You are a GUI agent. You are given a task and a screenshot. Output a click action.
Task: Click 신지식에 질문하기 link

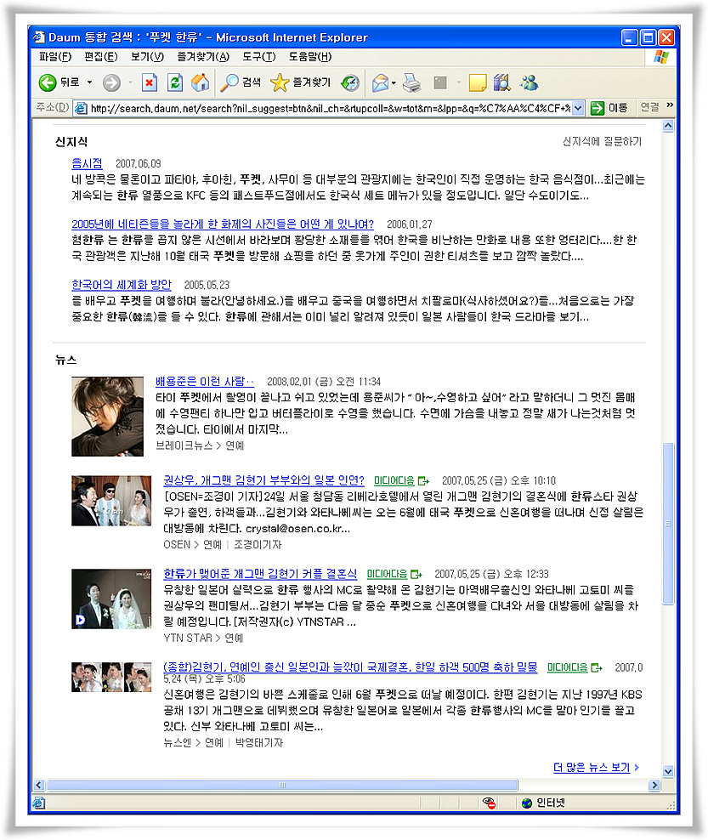[602, 141]
